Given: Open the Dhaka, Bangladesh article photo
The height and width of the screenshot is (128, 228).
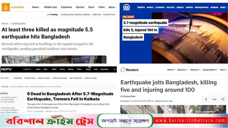Looking at the screenshot, I should [x=173, y=109].
